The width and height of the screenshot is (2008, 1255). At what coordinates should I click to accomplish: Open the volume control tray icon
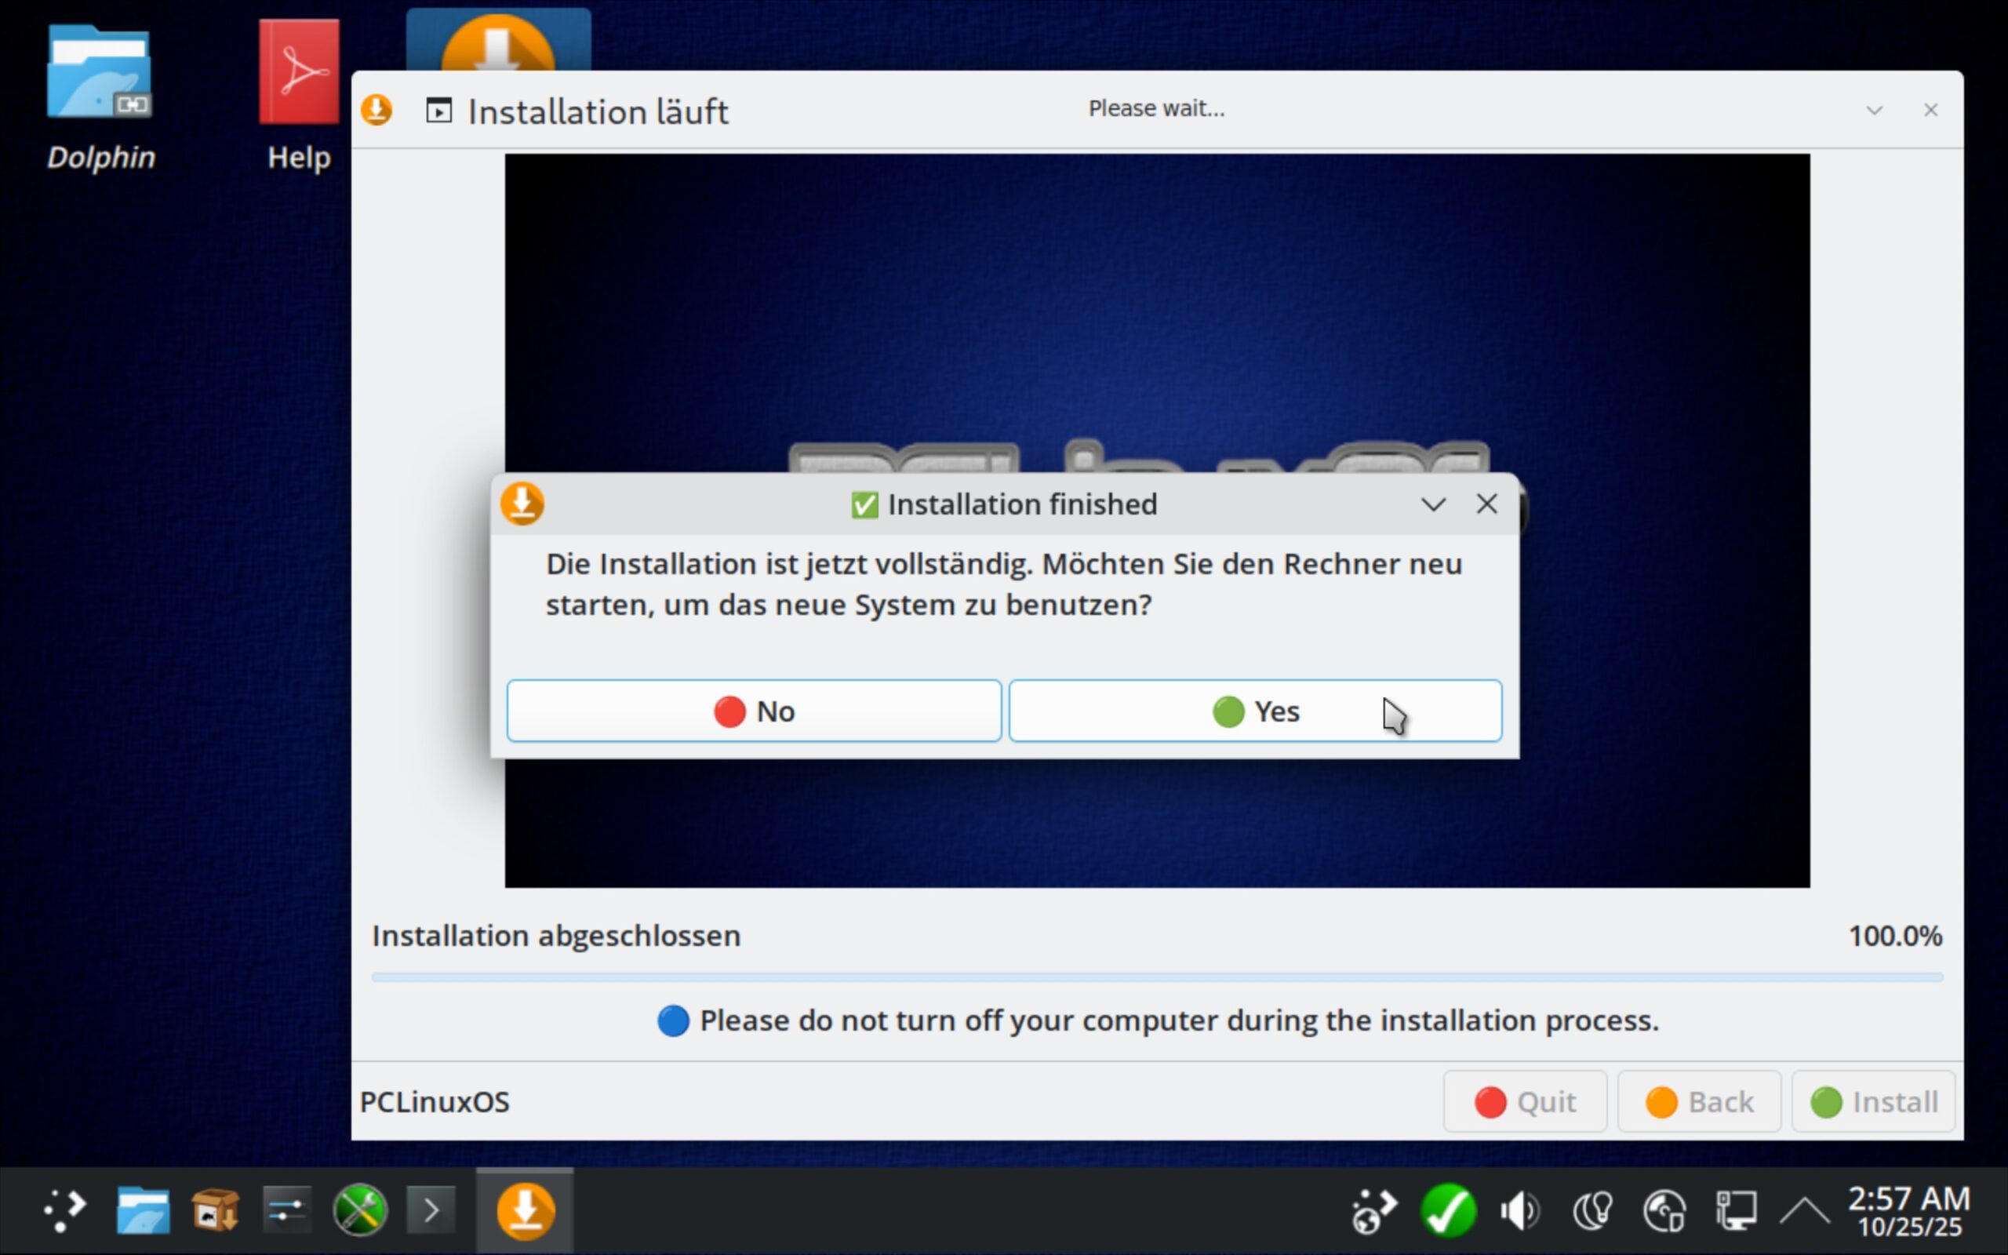tap(1520, 1210)
